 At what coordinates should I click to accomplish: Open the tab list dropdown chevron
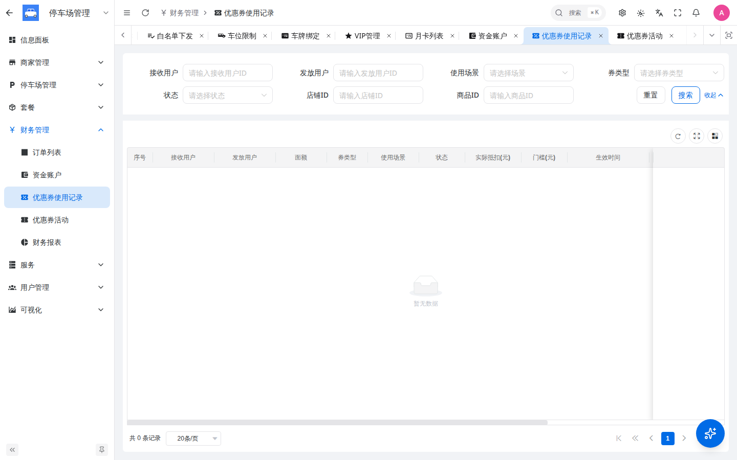pyautogui.click(x=711, y=35)
